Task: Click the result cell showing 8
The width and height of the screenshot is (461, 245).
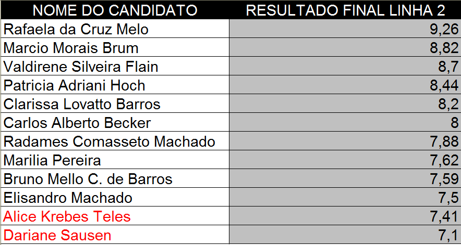Action: 345,123
